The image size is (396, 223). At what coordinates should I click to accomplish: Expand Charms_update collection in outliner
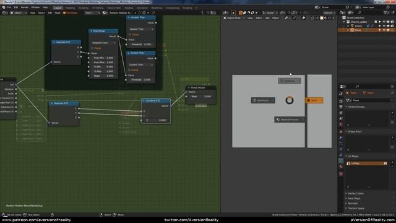coord(344,22)
